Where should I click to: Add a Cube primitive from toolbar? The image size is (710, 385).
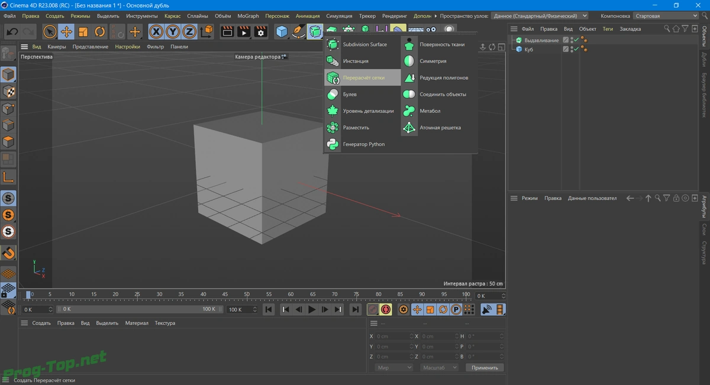point(282,31)
